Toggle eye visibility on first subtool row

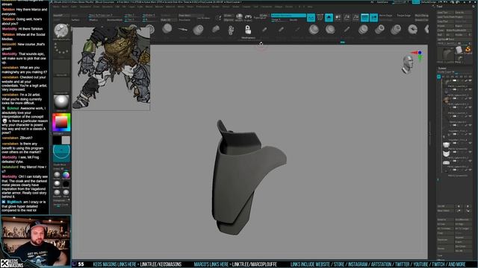[x=470, y=81]
